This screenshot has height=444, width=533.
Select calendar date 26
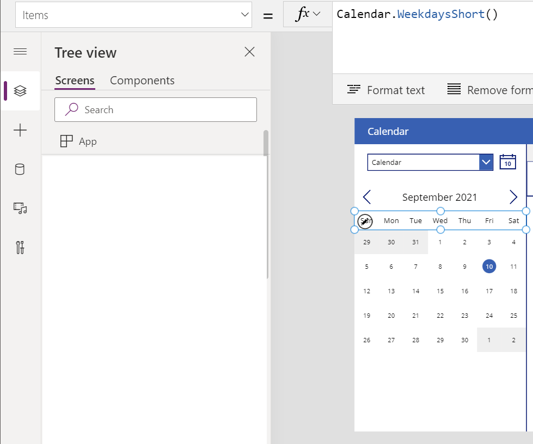pos(367,340)
